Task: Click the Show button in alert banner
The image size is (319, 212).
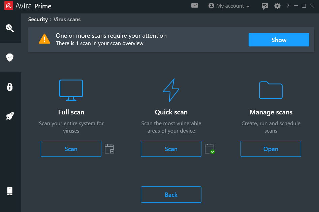Action: 279,40
